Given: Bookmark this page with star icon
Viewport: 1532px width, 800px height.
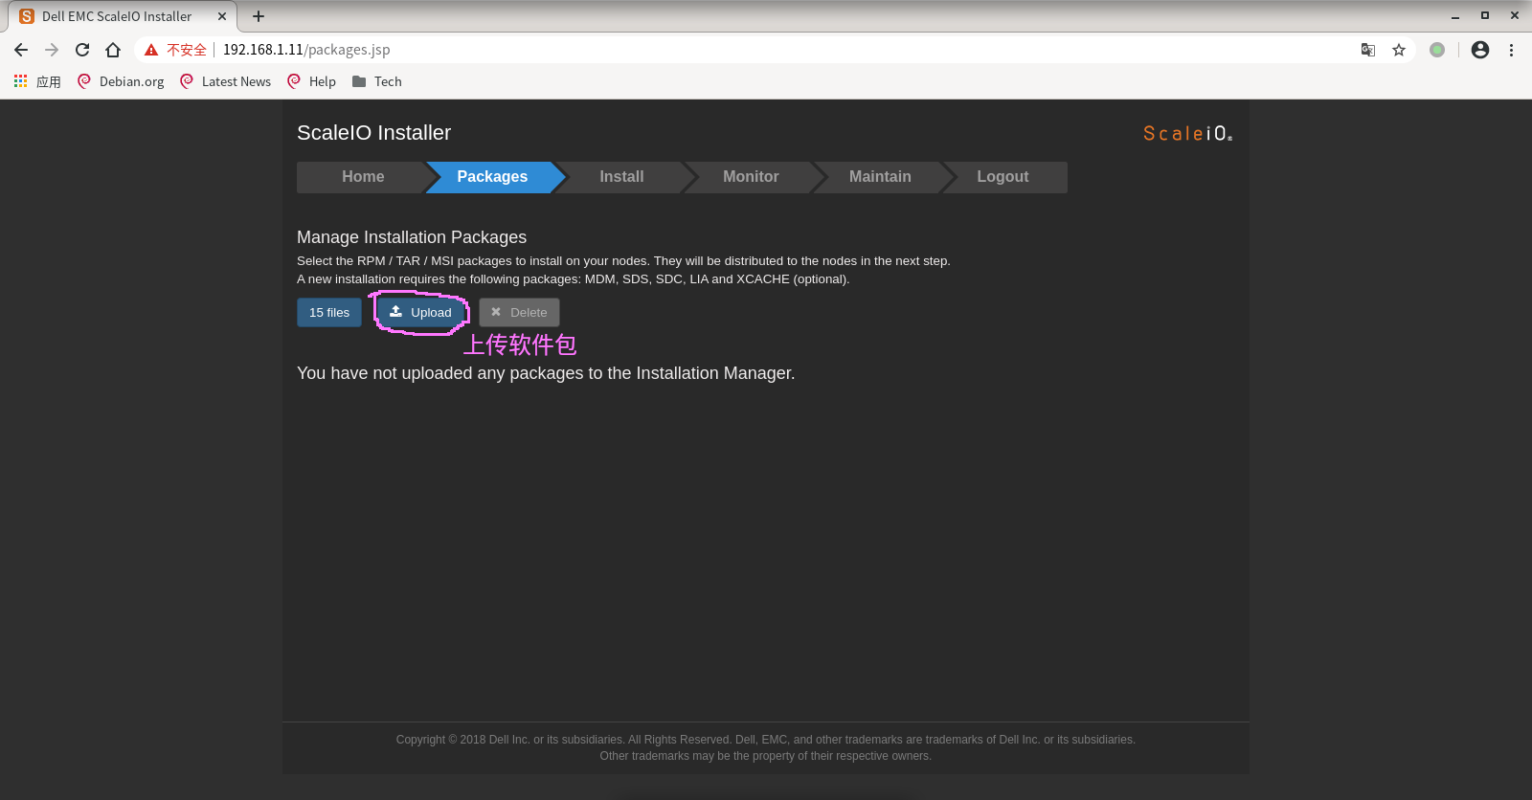Looking at the screenshot, I should pos(1399,50).
